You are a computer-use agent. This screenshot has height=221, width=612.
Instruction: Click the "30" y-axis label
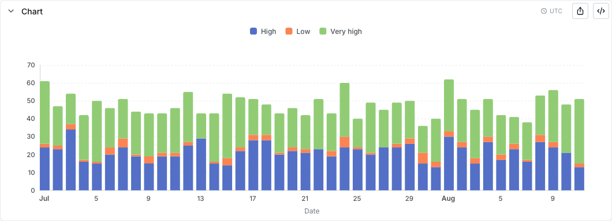click(x=31, y=136)
